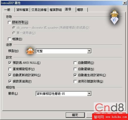The height and width of the screenshot is (120, 128).
Task: Uncheck 自動產生統計資料 checkbox
Action: 75,75
